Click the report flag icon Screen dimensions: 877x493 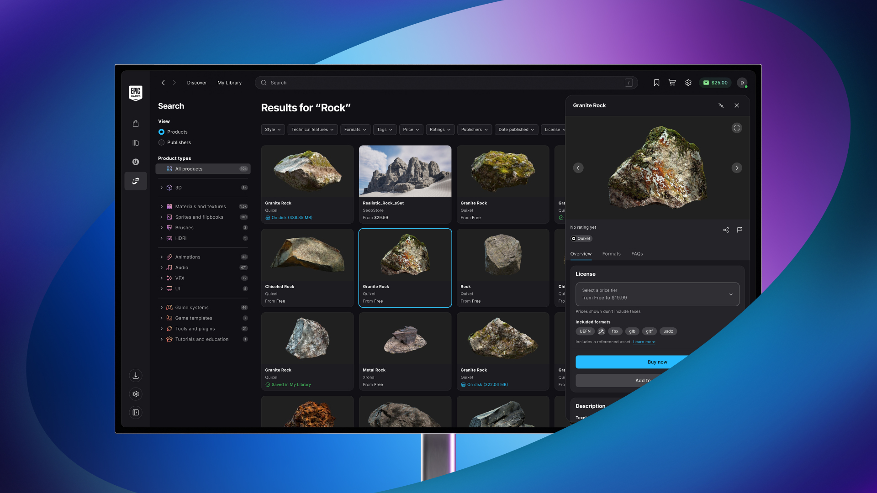pyautogui.click(x=740, y=230)
